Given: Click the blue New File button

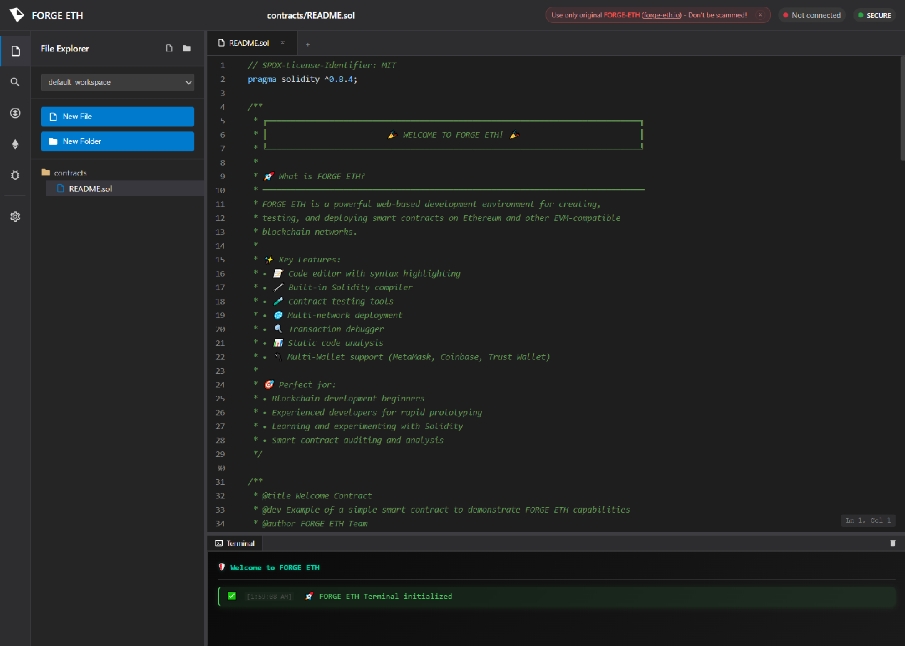Looking at the screenshot, I should (117, 117).
